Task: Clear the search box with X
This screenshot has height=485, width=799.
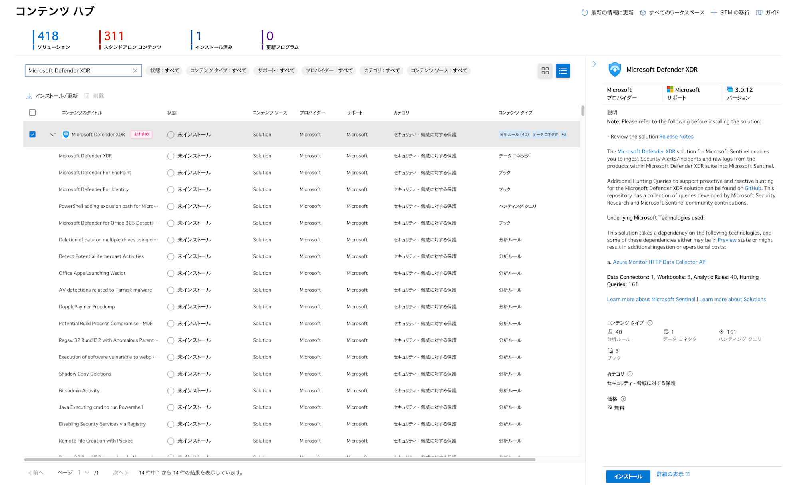Action: tap(135, 71)
